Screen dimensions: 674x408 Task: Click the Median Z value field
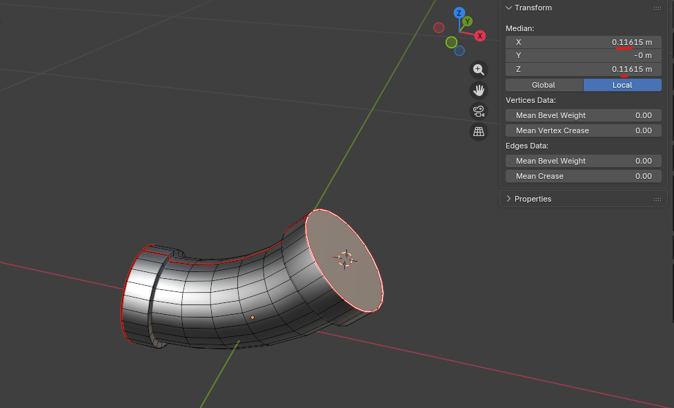(583, 69)
